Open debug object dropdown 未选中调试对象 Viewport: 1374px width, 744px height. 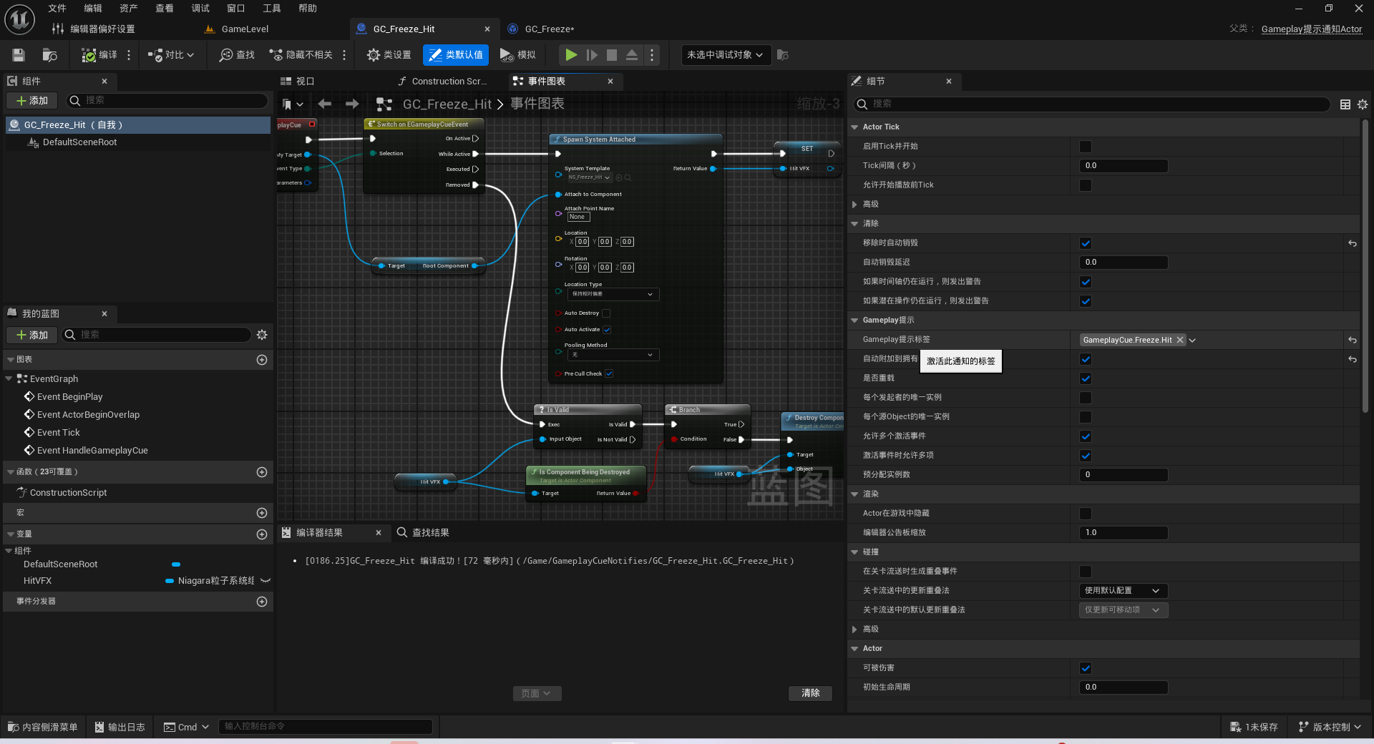725,55
